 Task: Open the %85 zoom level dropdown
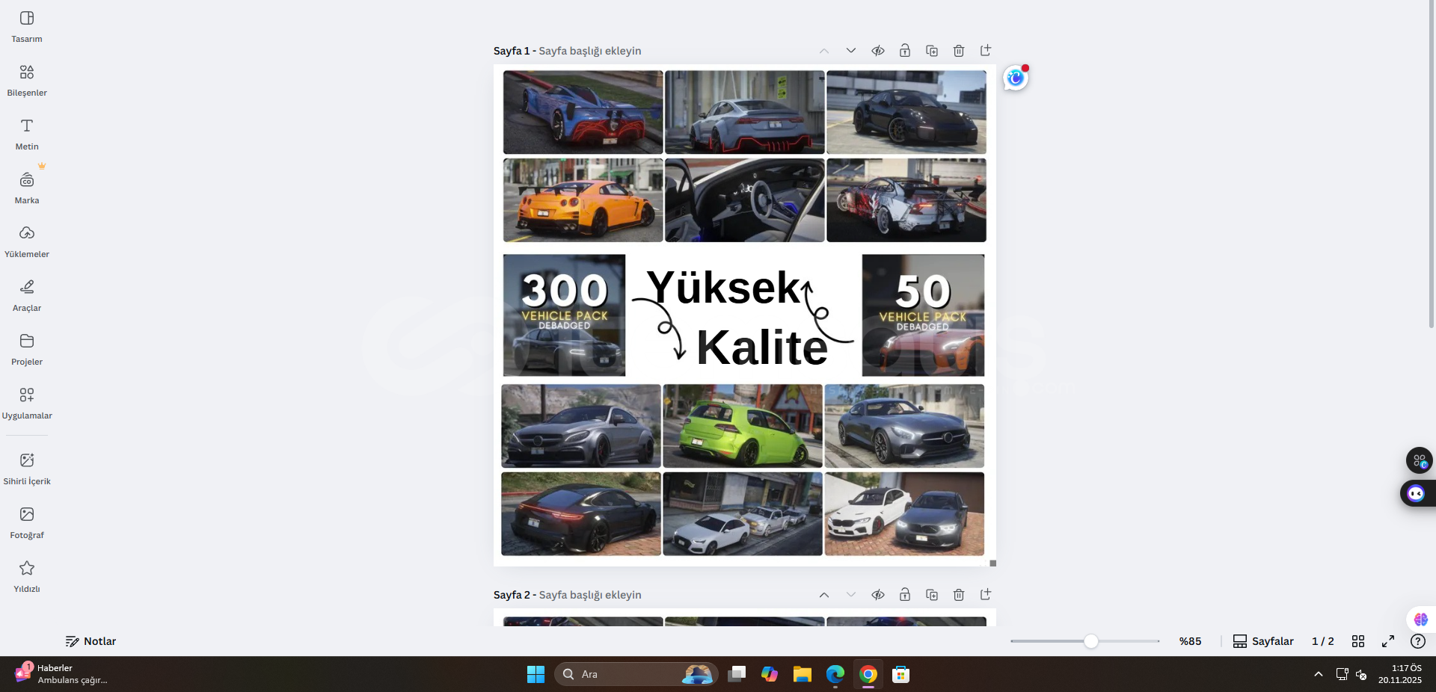(x=1190, y=641)
